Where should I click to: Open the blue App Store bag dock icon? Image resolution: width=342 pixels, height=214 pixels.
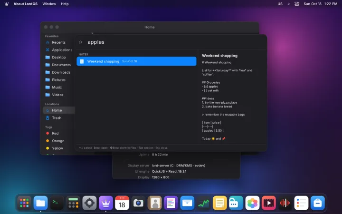[x=318, y=203]
